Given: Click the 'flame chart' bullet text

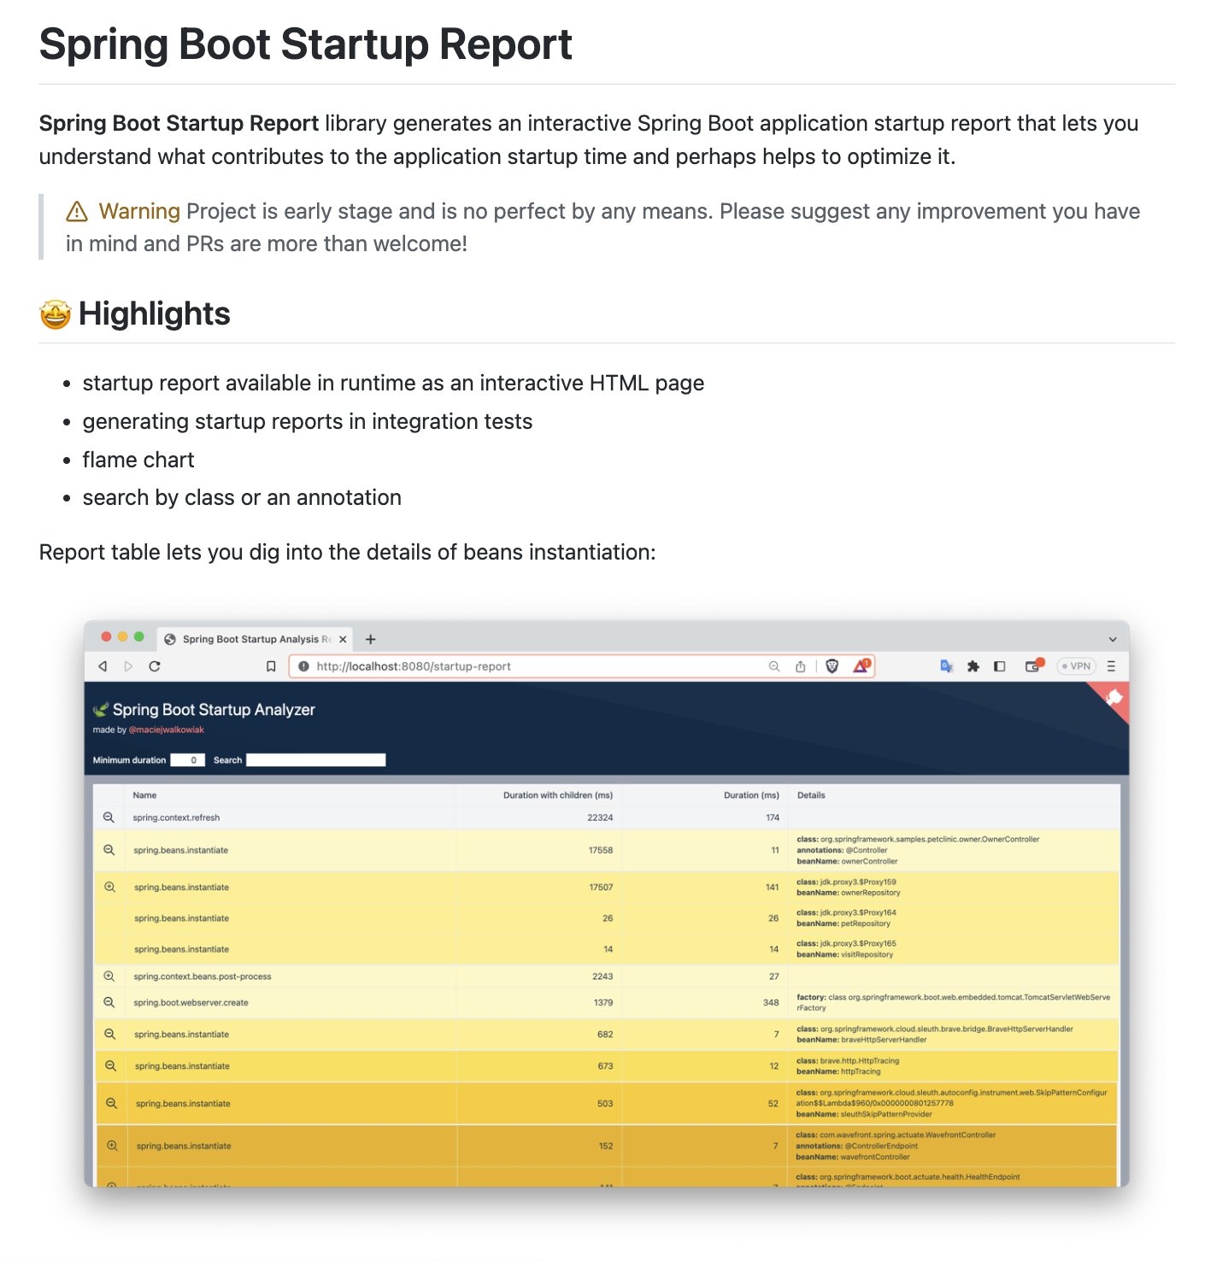Looking at the screenshot, I should 138,460.
